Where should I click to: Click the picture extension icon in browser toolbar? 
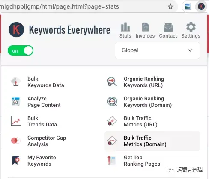tap(188, 6)
